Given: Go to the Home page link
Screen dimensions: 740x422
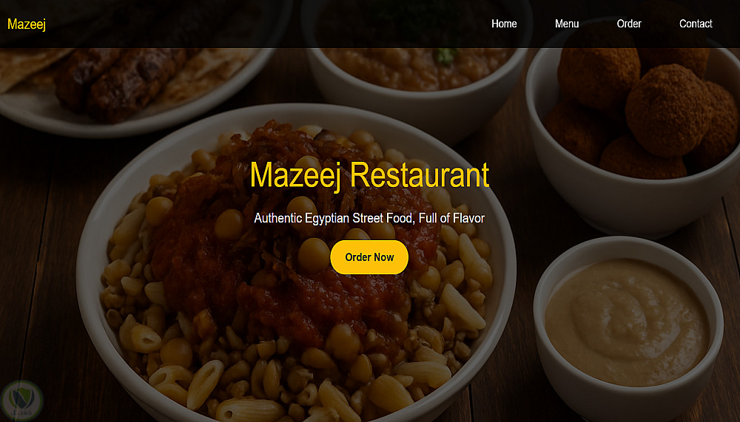Looking at the screenshot, I should point(503,24).
